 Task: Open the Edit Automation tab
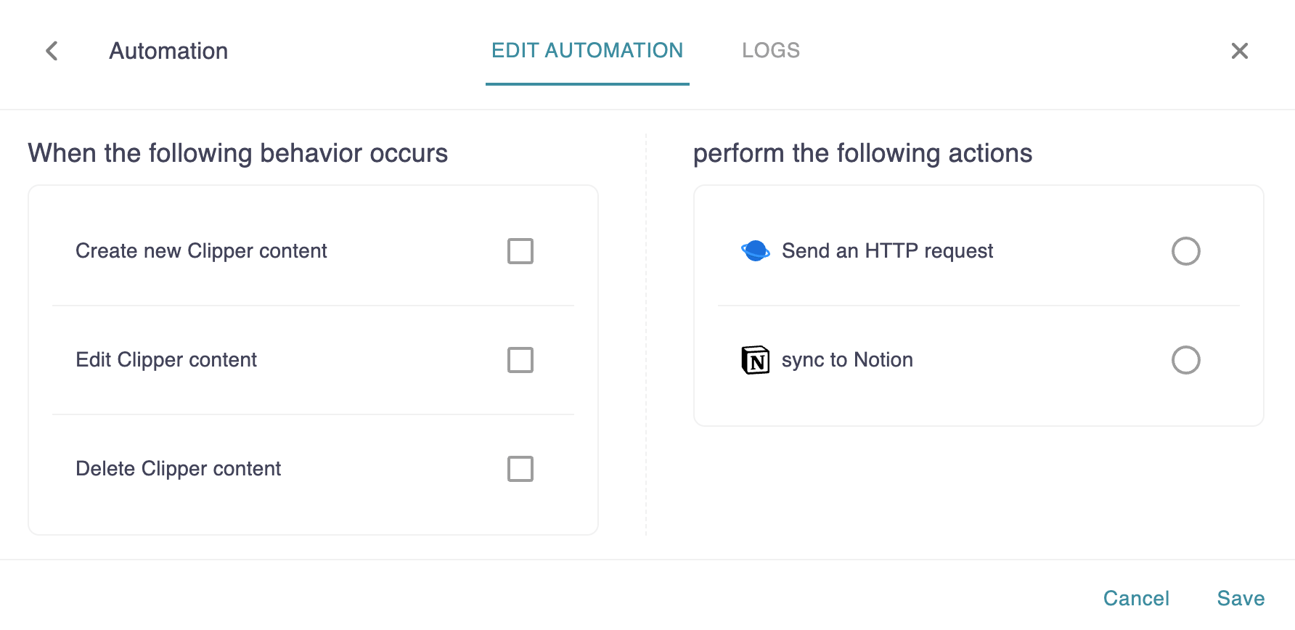(587, 51)
